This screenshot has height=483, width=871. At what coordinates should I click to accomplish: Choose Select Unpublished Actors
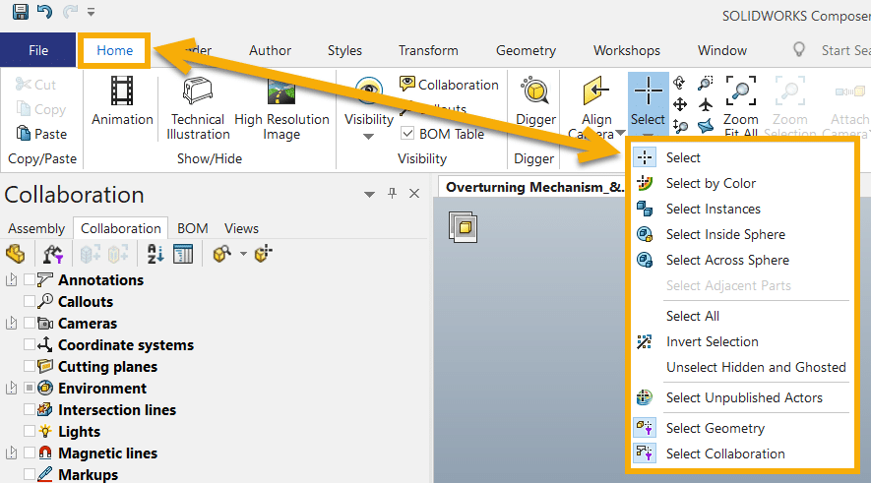click(742, 397)
